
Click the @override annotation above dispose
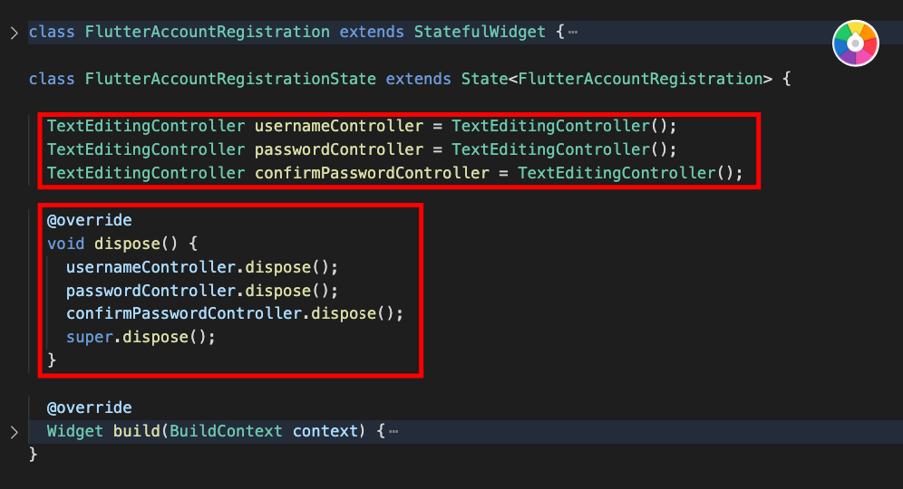coord(89,220)
